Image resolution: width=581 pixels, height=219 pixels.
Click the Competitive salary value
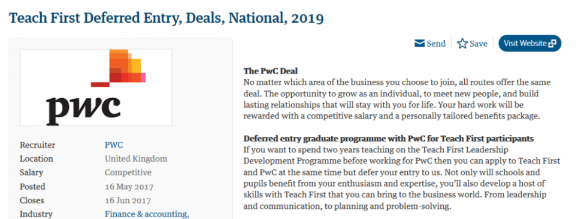(128, 172)
